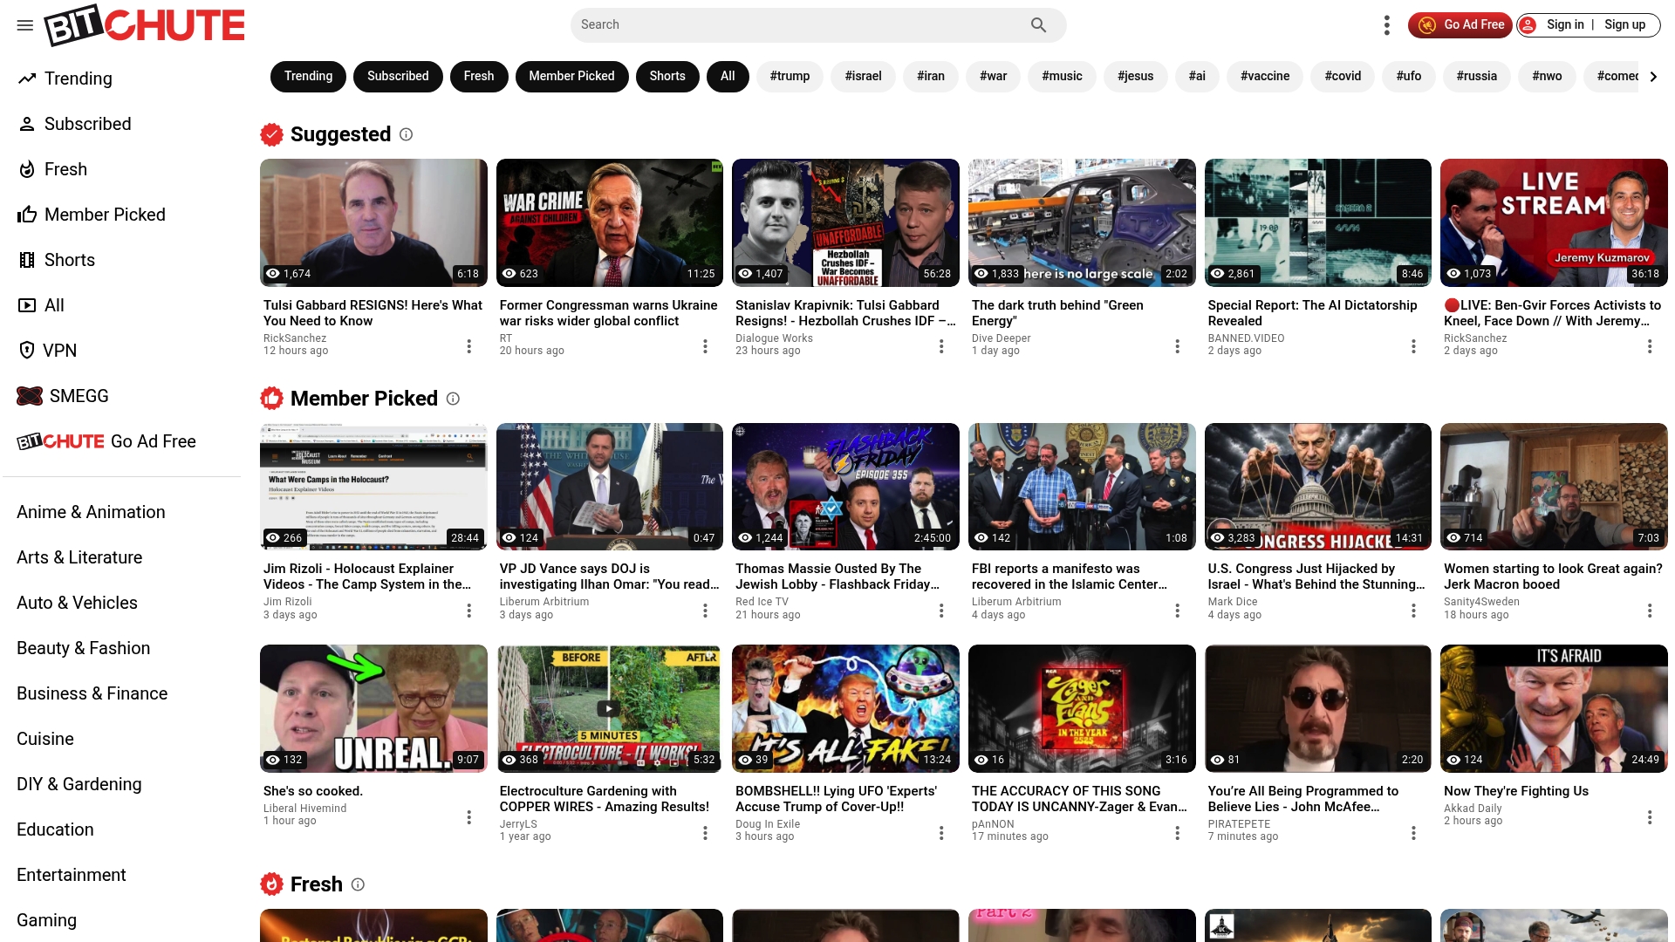Open the RickSanchez channel under Tulsi video
The height and width of the screenshot is (942, 1675).
[x=295, y=338]
